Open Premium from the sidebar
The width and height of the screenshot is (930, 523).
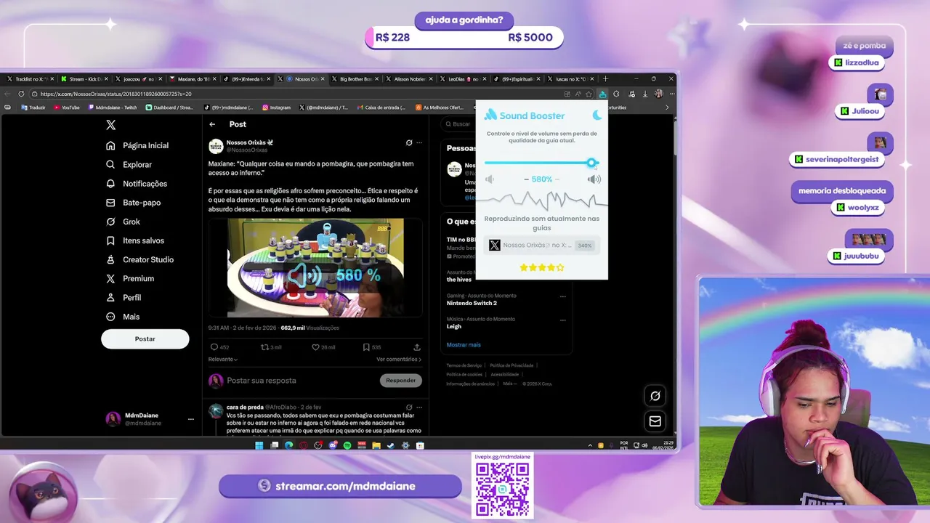pos(130,278)
